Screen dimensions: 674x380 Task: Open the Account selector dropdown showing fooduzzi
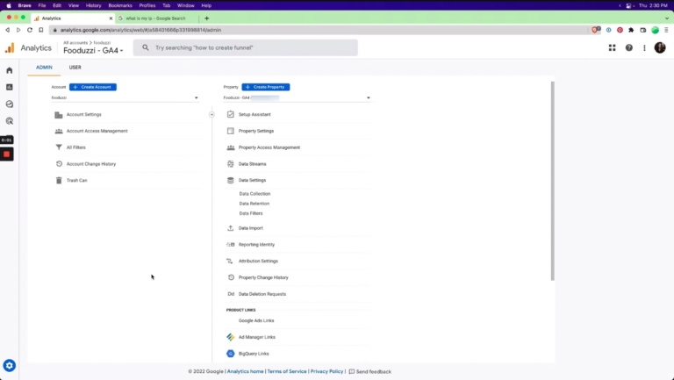[x=125, y=97]
